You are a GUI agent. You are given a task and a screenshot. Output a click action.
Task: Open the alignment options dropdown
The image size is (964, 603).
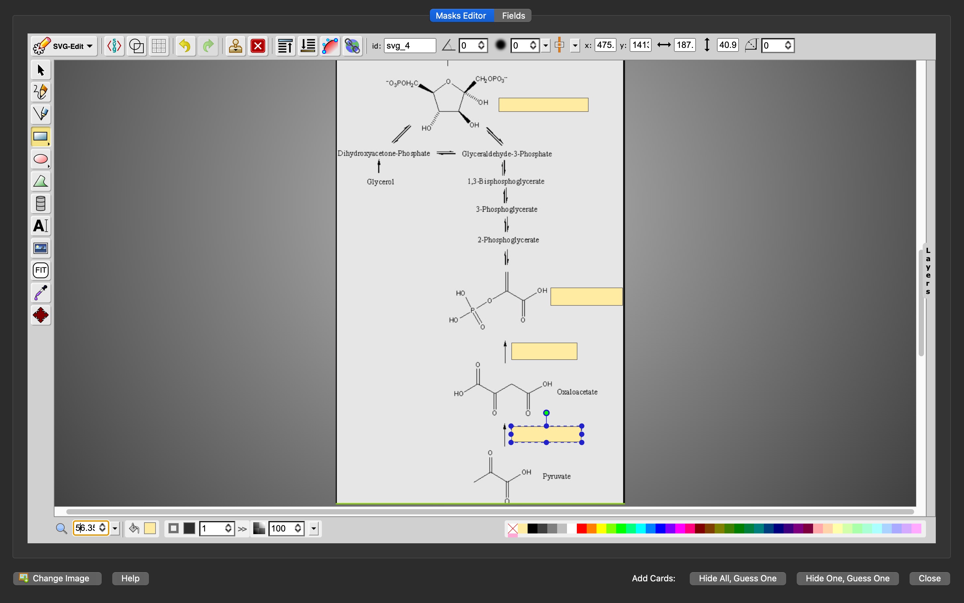click(575, 46)
